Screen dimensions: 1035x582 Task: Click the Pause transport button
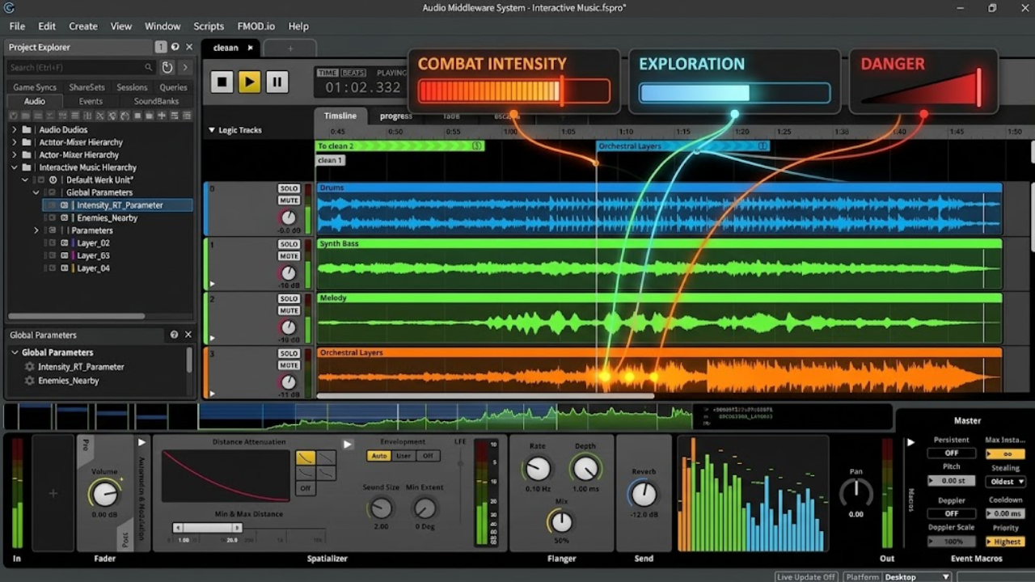277,81
